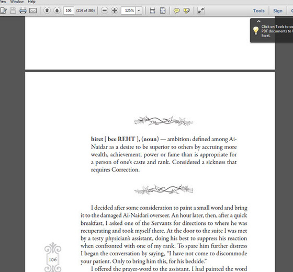Send file via email envelope icon
The image size is (293, 272).
[x=33, y=10]
